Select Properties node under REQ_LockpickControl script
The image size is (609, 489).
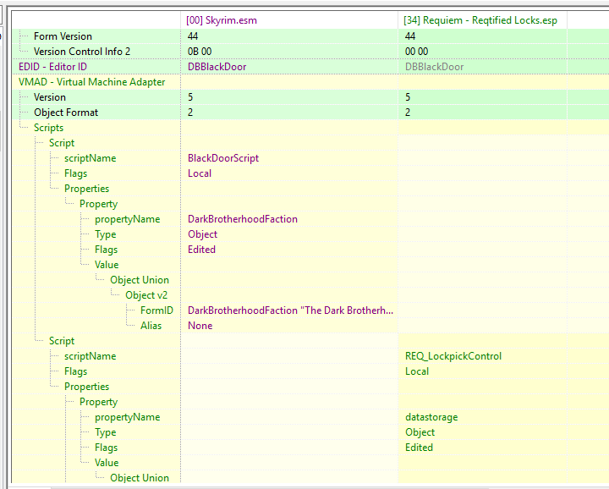tap(86, 387)
